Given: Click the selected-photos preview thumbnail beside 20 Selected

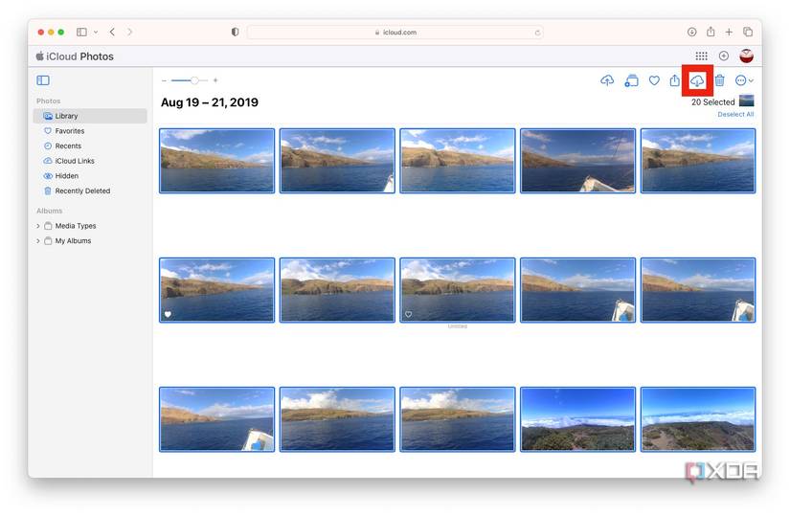Looking at the screenshot, I should [747, 101].
